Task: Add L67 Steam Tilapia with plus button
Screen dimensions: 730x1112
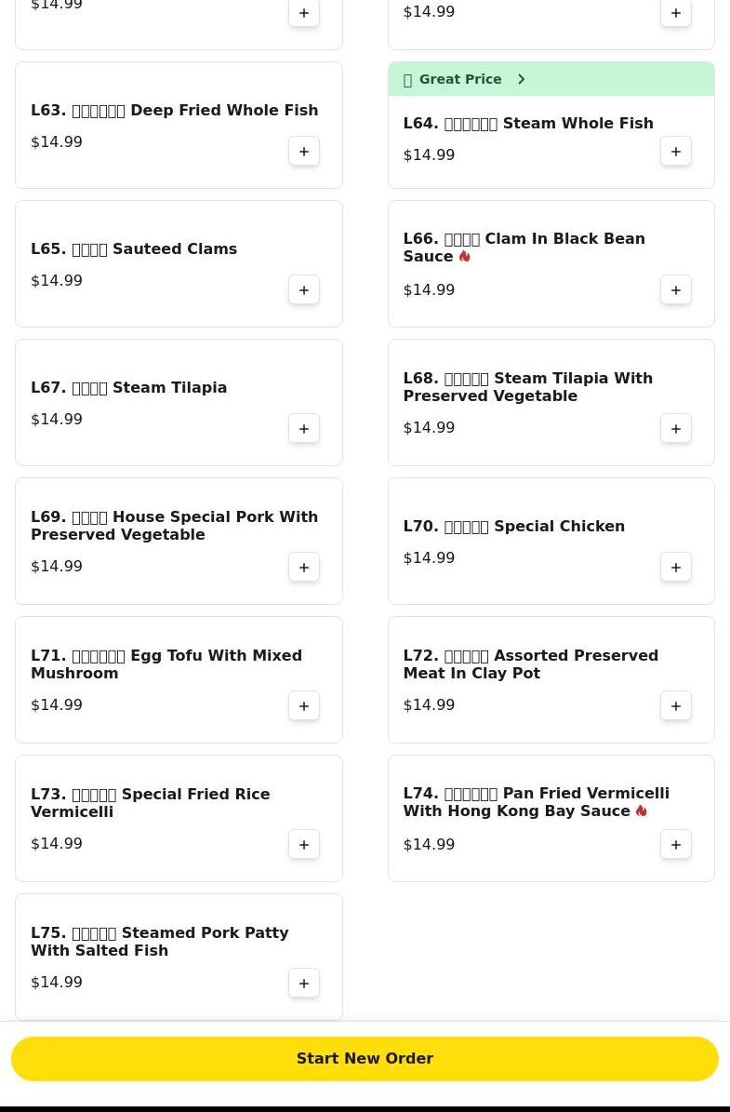Action: [x=304, y=429]
